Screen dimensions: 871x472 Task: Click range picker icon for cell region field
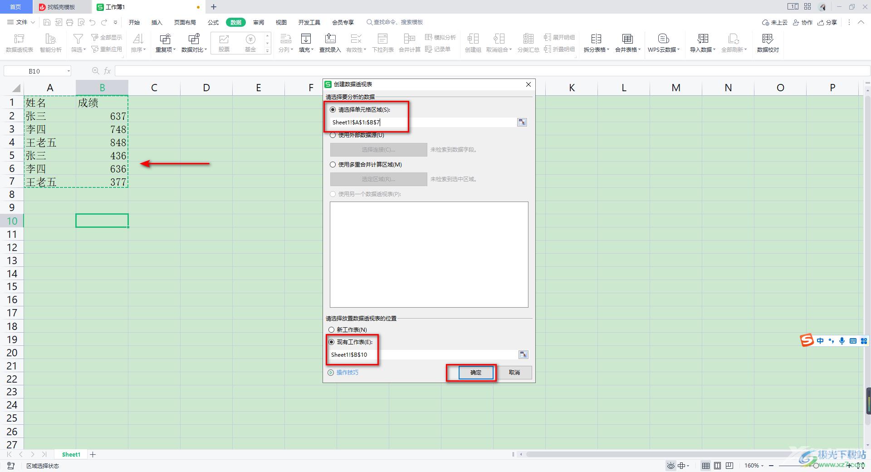[522, 122]
